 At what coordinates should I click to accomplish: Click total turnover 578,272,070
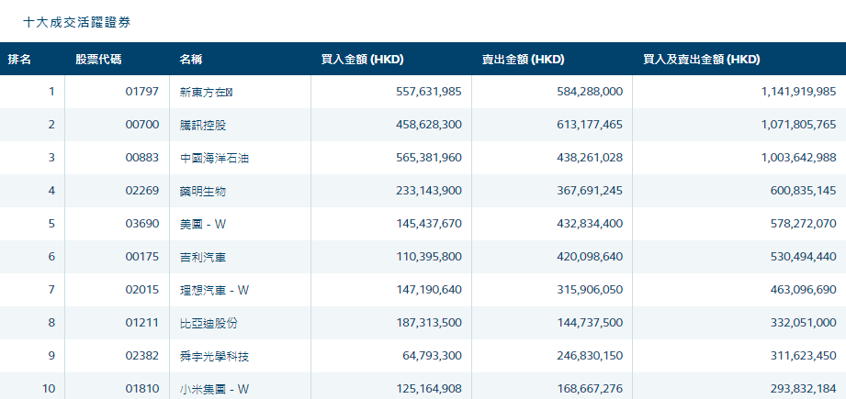804,224
